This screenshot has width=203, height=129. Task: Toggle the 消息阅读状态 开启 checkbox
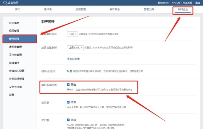pos(68,85)
